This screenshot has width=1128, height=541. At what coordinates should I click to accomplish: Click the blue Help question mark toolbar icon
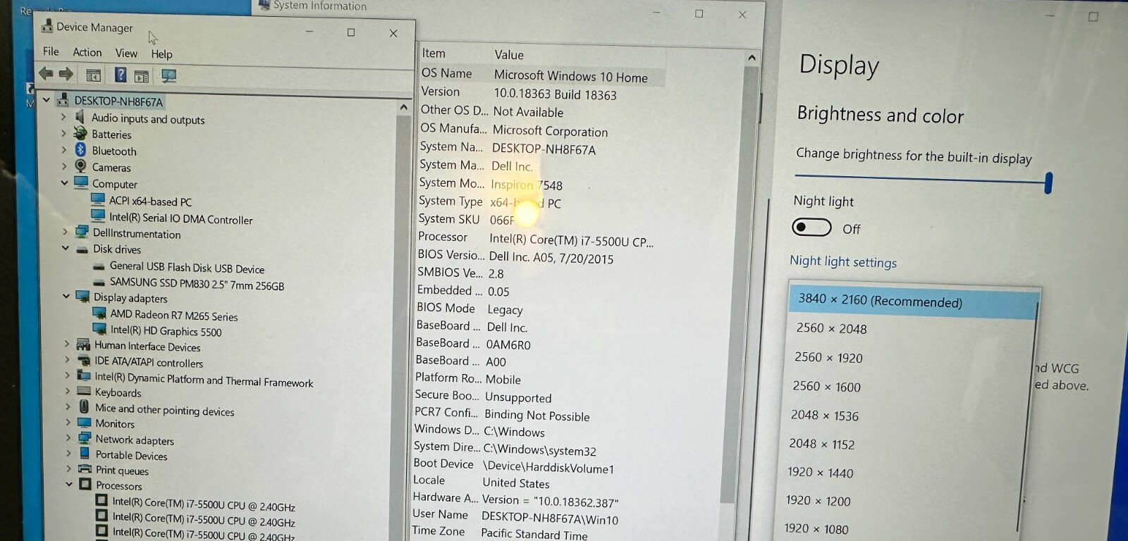click(x=121, y=75)
